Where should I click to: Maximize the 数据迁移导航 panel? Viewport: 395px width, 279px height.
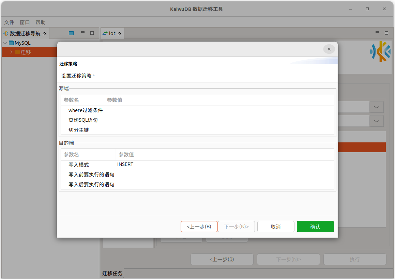tap(92, 33)
